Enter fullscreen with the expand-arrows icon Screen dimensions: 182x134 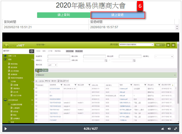click(175, 128)
